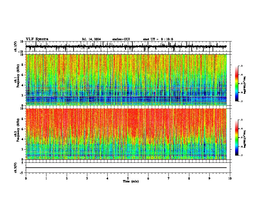Viewport: 259px width, 200px height.
Task: Click the ch.1 spectrogram color bar
Action: point(236,84)
